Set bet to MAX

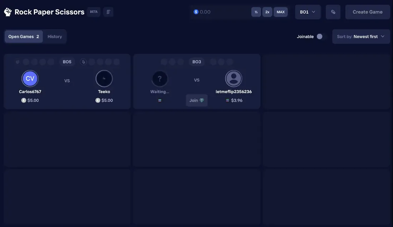coord(280,12)
